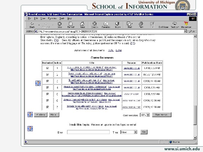Click the Publication Date column header

point(152,63)
